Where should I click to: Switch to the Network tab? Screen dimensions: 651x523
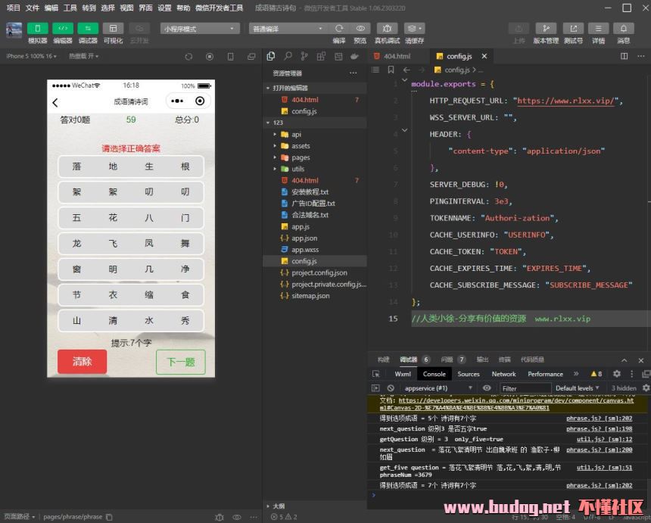pos(503,374)
